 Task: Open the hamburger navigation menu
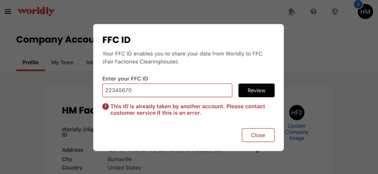click(x=8, y=12)
